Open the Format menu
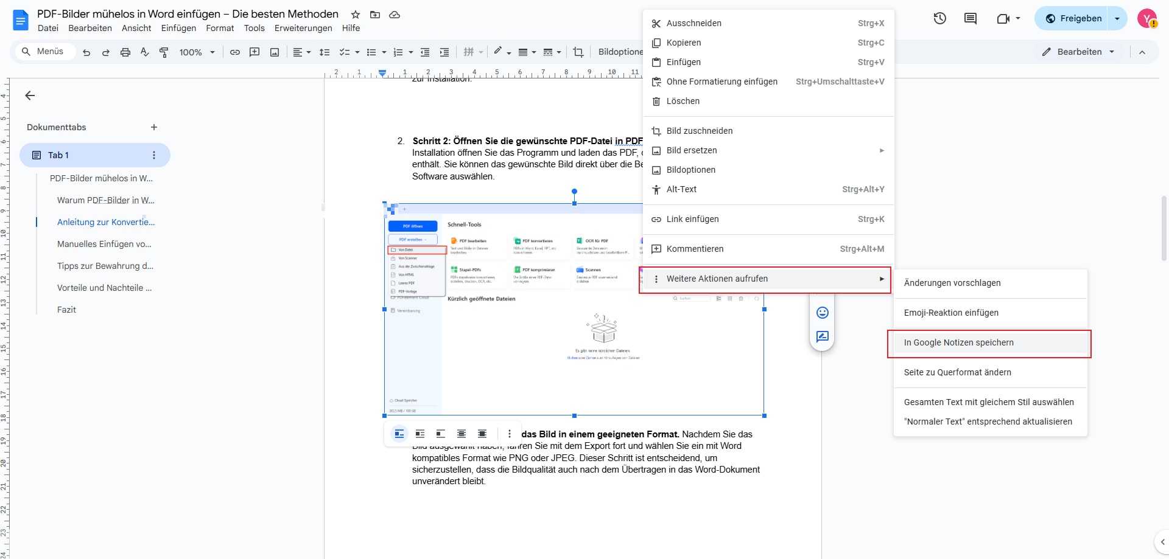Viewport: 1169px width, 559px height. (220, 28)
